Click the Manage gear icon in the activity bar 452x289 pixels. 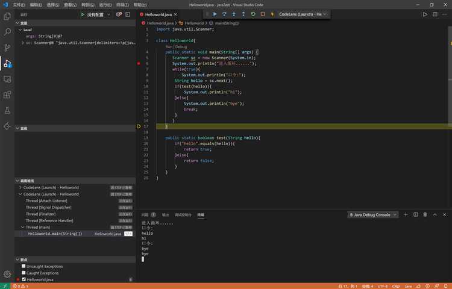coord(7,274)
